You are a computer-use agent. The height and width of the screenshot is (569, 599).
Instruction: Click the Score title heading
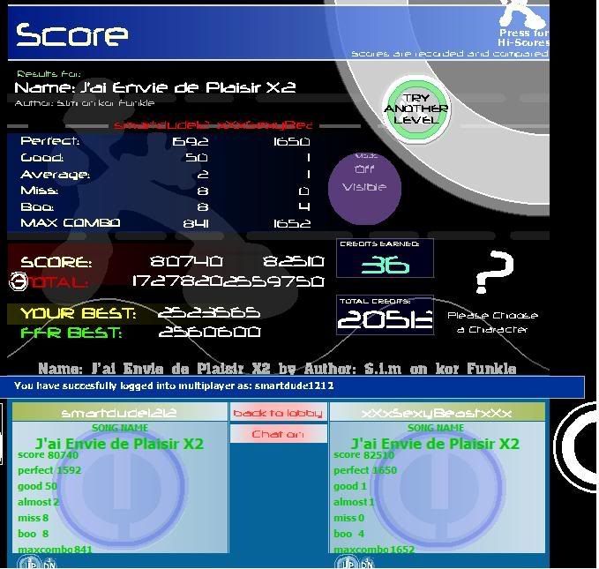click(x=72, y=35)
